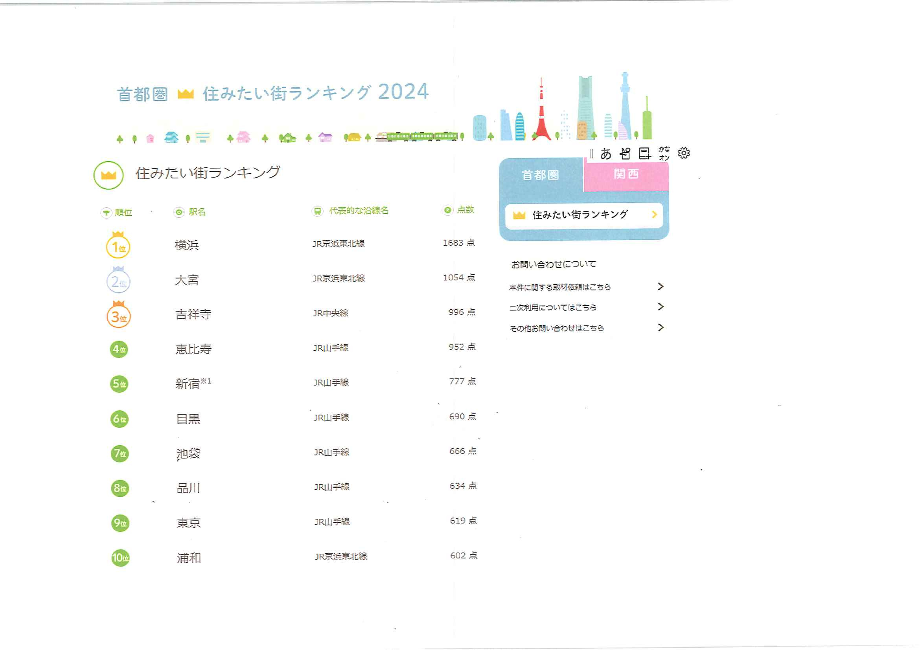
Task: Open the IME settings gear icon
Action: pos(684,153)
